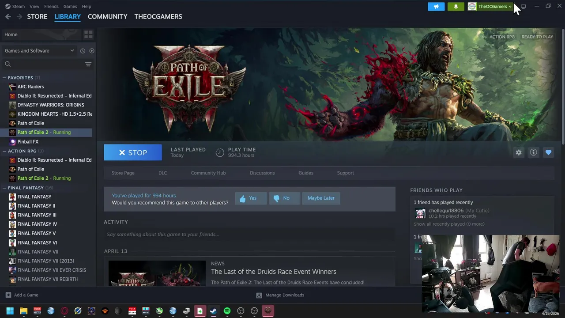
Task: Click the library search field
Action: 43,64
